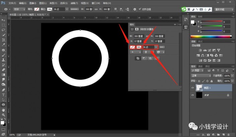The width and height of the screenshot is (236, 137).
Task: Click the color spectrum bar in Color panel
Action: pyautogui.click(x=211, y=36)
